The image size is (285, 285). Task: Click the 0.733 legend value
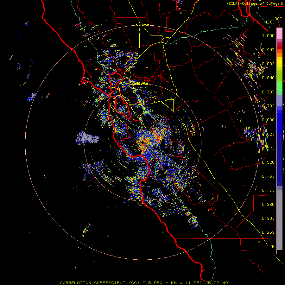click(268, 106)
